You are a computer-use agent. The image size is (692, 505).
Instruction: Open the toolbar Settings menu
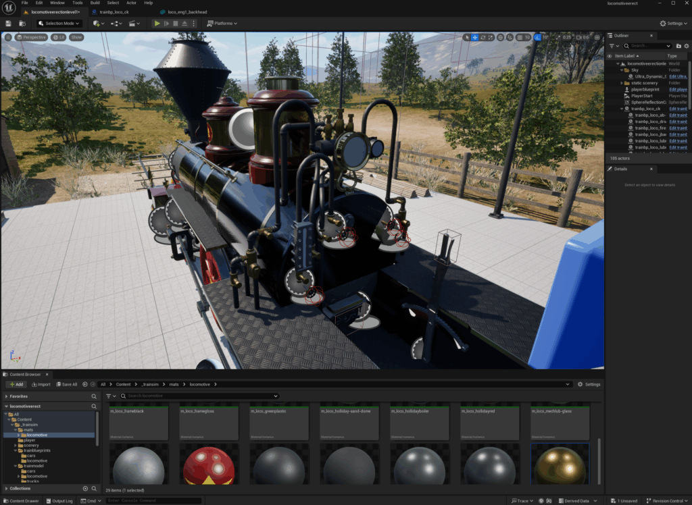pos(674,24)
